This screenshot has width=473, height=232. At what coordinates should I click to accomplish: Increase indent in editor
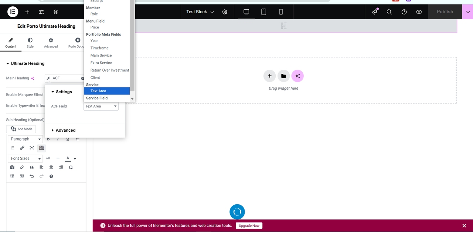[22, 176]
